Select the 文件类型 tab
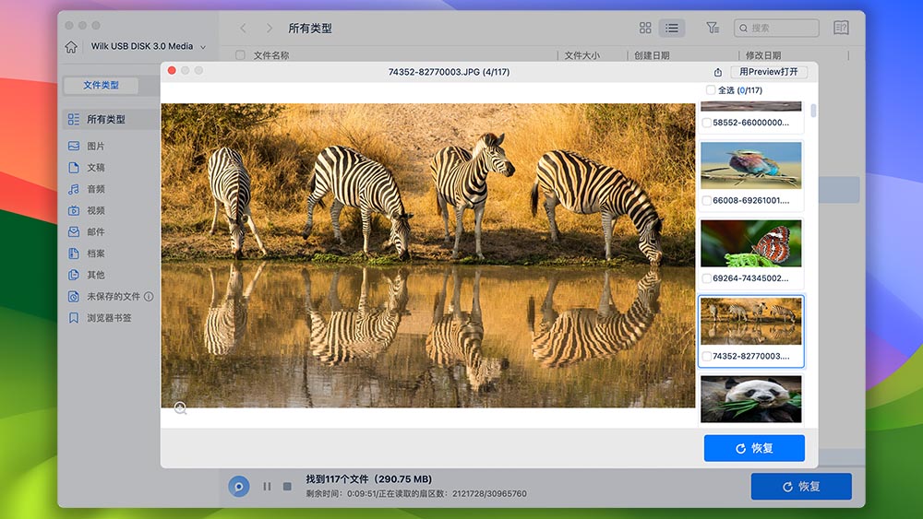The image size is (923, 519). [101, 85]
